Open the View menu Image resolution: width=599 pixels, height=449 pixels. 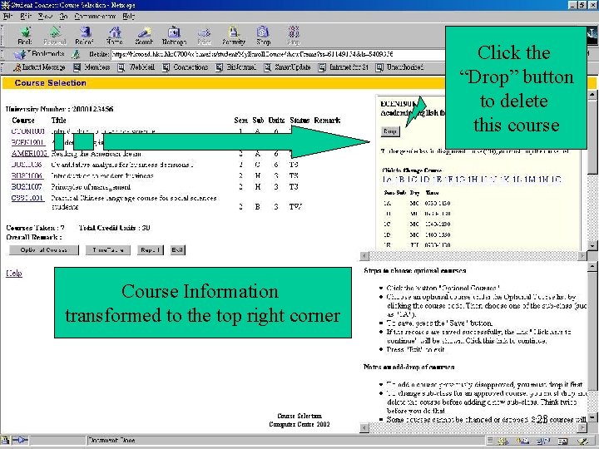[45, 17]
